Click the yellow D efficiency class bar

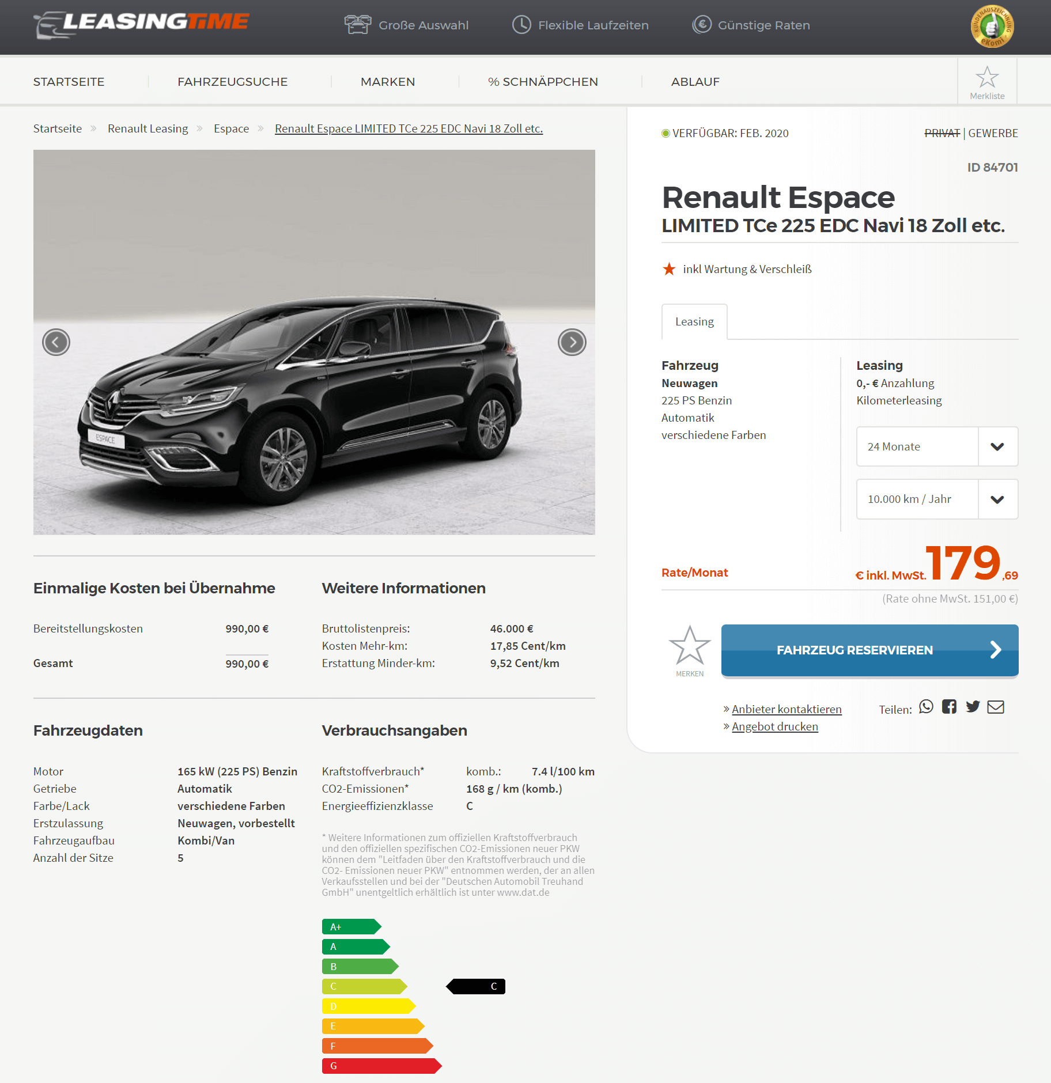369,1006
